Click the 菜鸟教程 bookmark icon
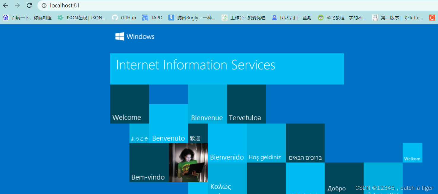 click(320, 18)
